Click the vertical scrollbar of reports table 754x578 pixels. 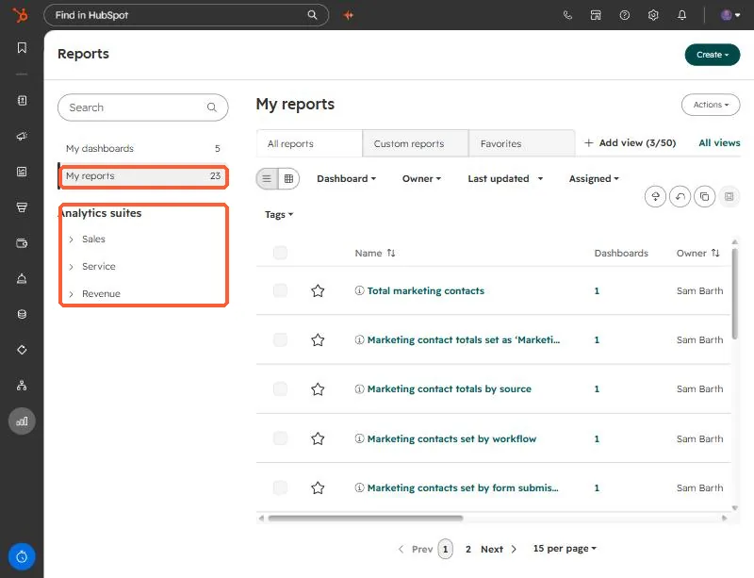(x=734, y=293)
